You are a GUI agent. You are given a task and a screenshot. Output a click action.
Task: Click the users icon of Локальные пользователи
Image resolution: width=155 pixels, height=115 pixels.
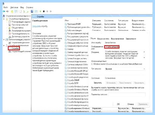[x=10, y=31]
